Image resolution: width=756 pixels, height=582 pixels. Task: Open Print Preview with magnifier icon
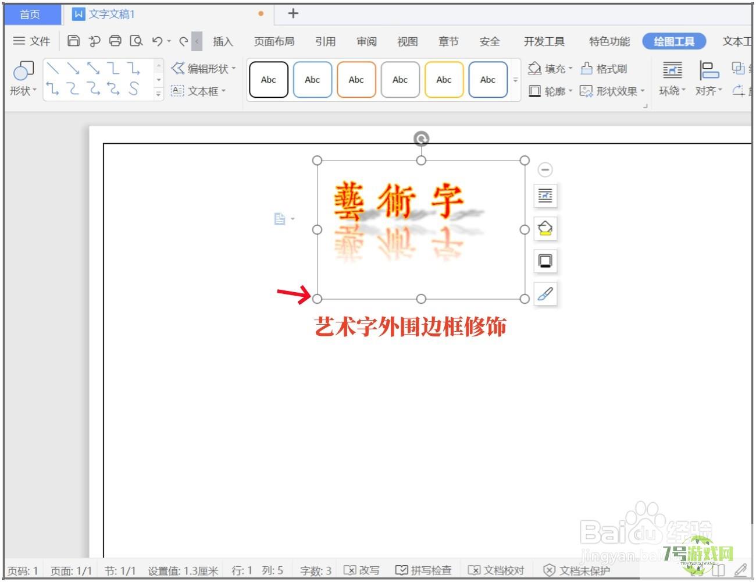point(136,41)
